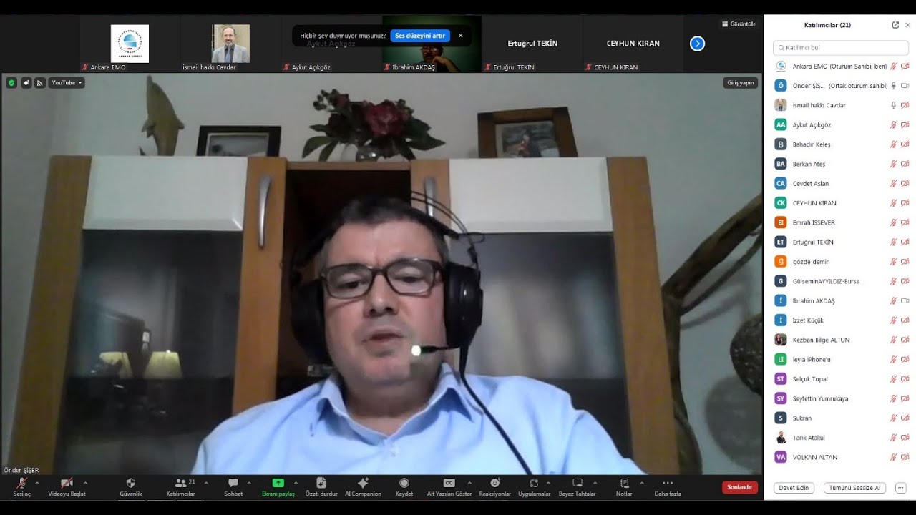Screen dimensions: 916x515
Task: Click the camera icon in Önder ŞİŞ's row
Action: point(905,86)
